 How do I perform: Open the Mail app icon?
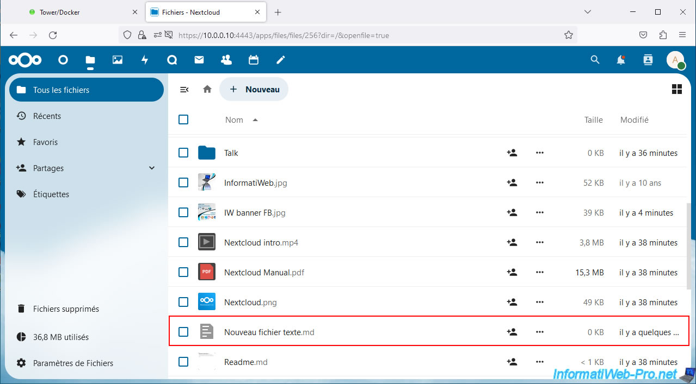pyautogui.click(x=199, y=60)
